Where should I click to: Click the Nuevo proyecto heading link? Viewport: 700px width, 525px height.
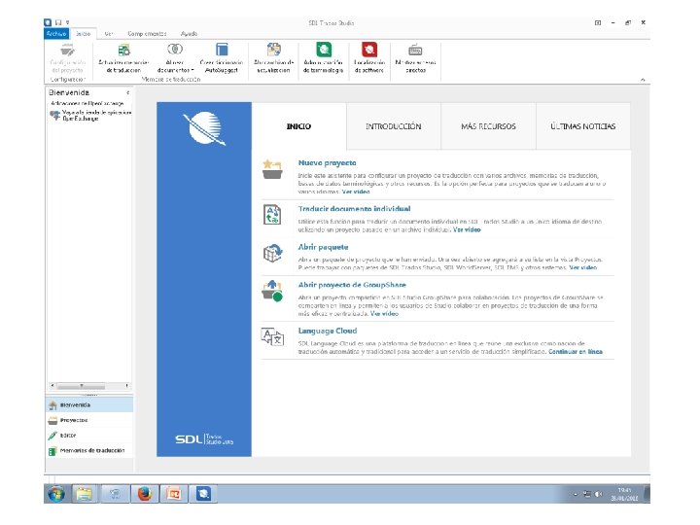(328, 163)
